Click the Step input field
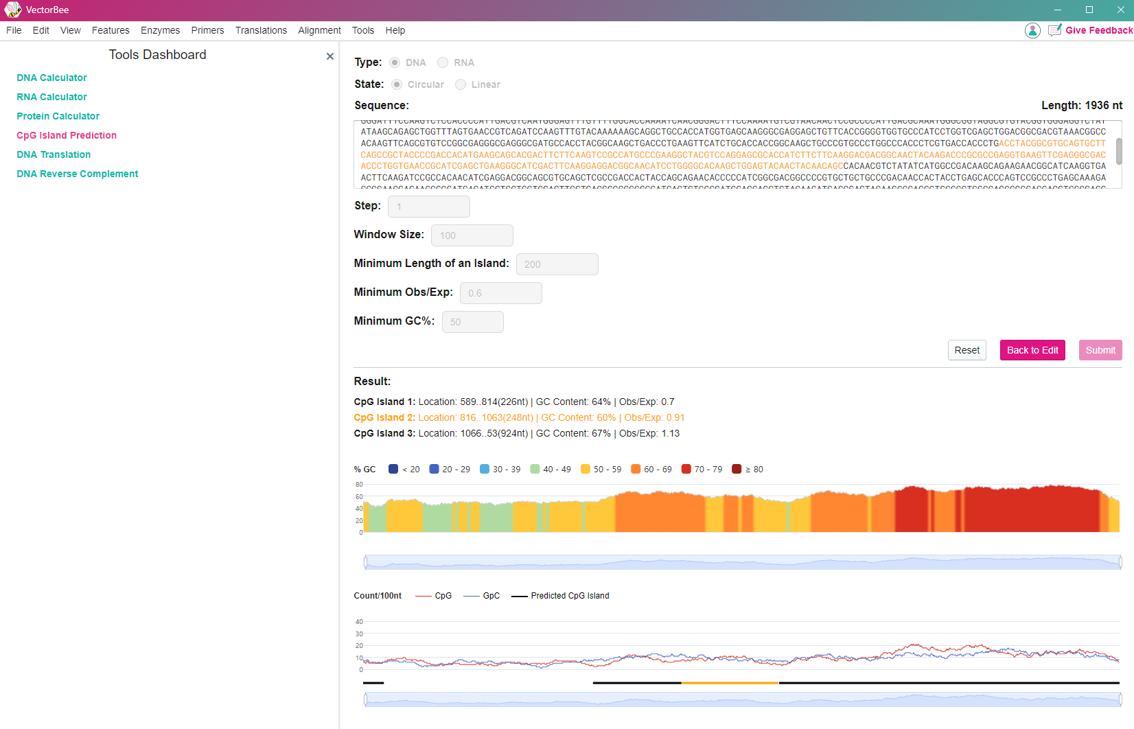1134x729 pixels. click(429, 207)
